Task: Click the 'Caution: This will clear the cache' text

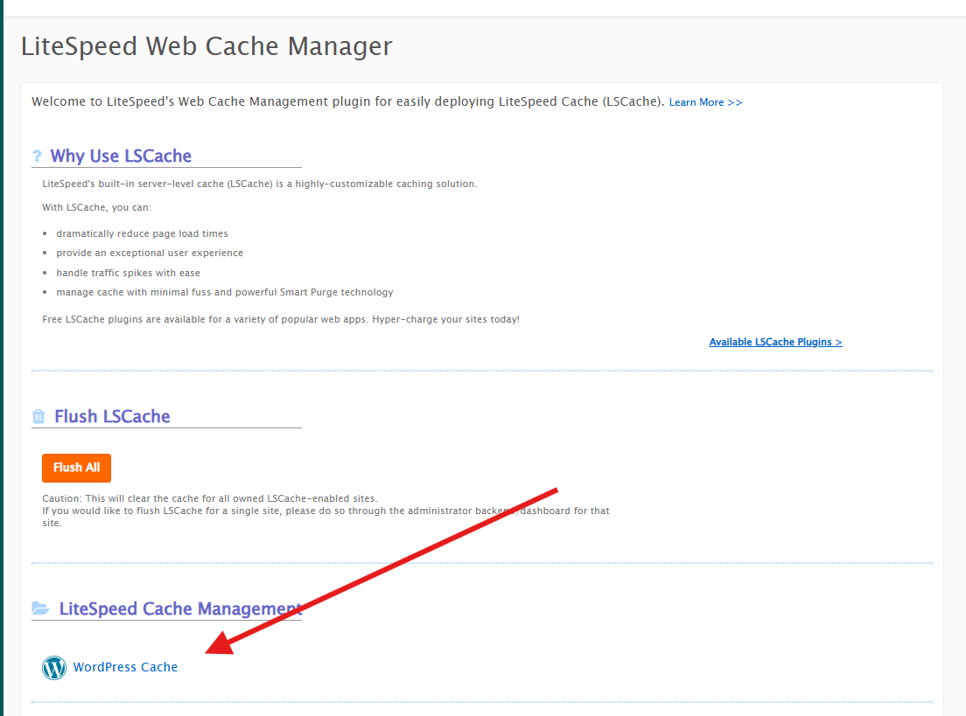Action: point(209,498)
